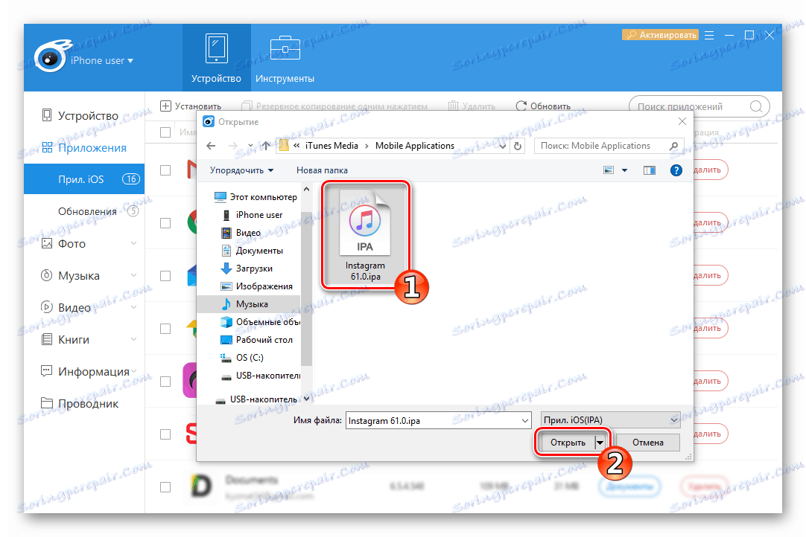Open the view options dropdown arrow
The height and width of the screenshot is (537, 806).
tap(624, 170)
